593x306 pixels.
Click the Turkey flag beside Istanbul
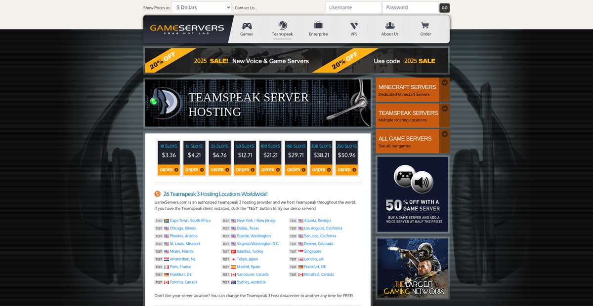(234, 251)
